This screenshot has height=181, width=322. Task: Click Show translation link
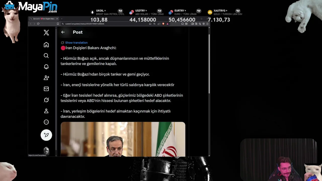76,43
